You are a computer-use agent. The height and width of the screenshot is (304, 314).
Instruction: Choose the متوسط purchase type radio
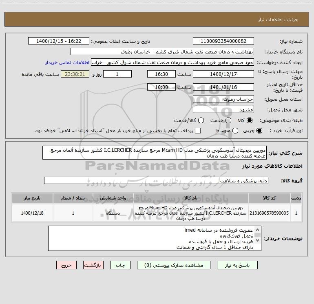click(235, 131)
